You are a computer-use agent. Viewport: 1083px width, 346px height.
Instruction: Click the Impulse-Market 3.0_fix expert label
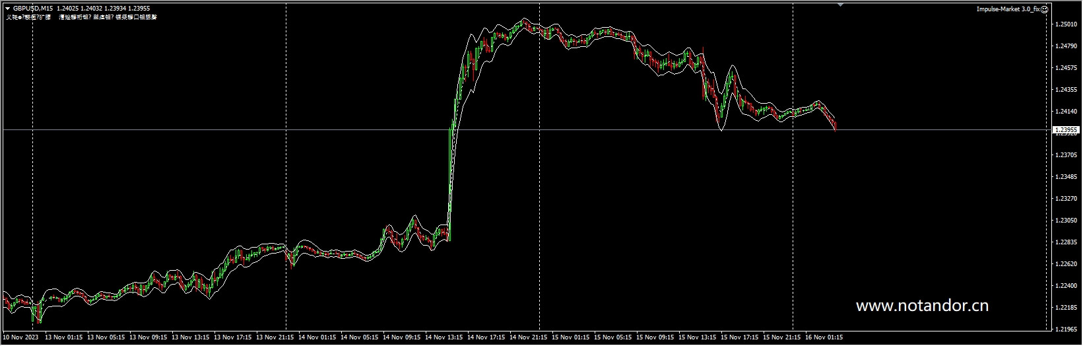pyautogui.click(x=1008, y=9)
